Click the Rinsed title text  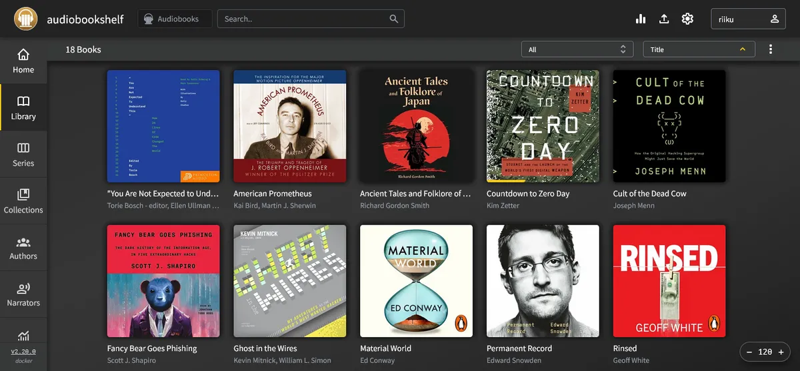click(x=625, y=348)
